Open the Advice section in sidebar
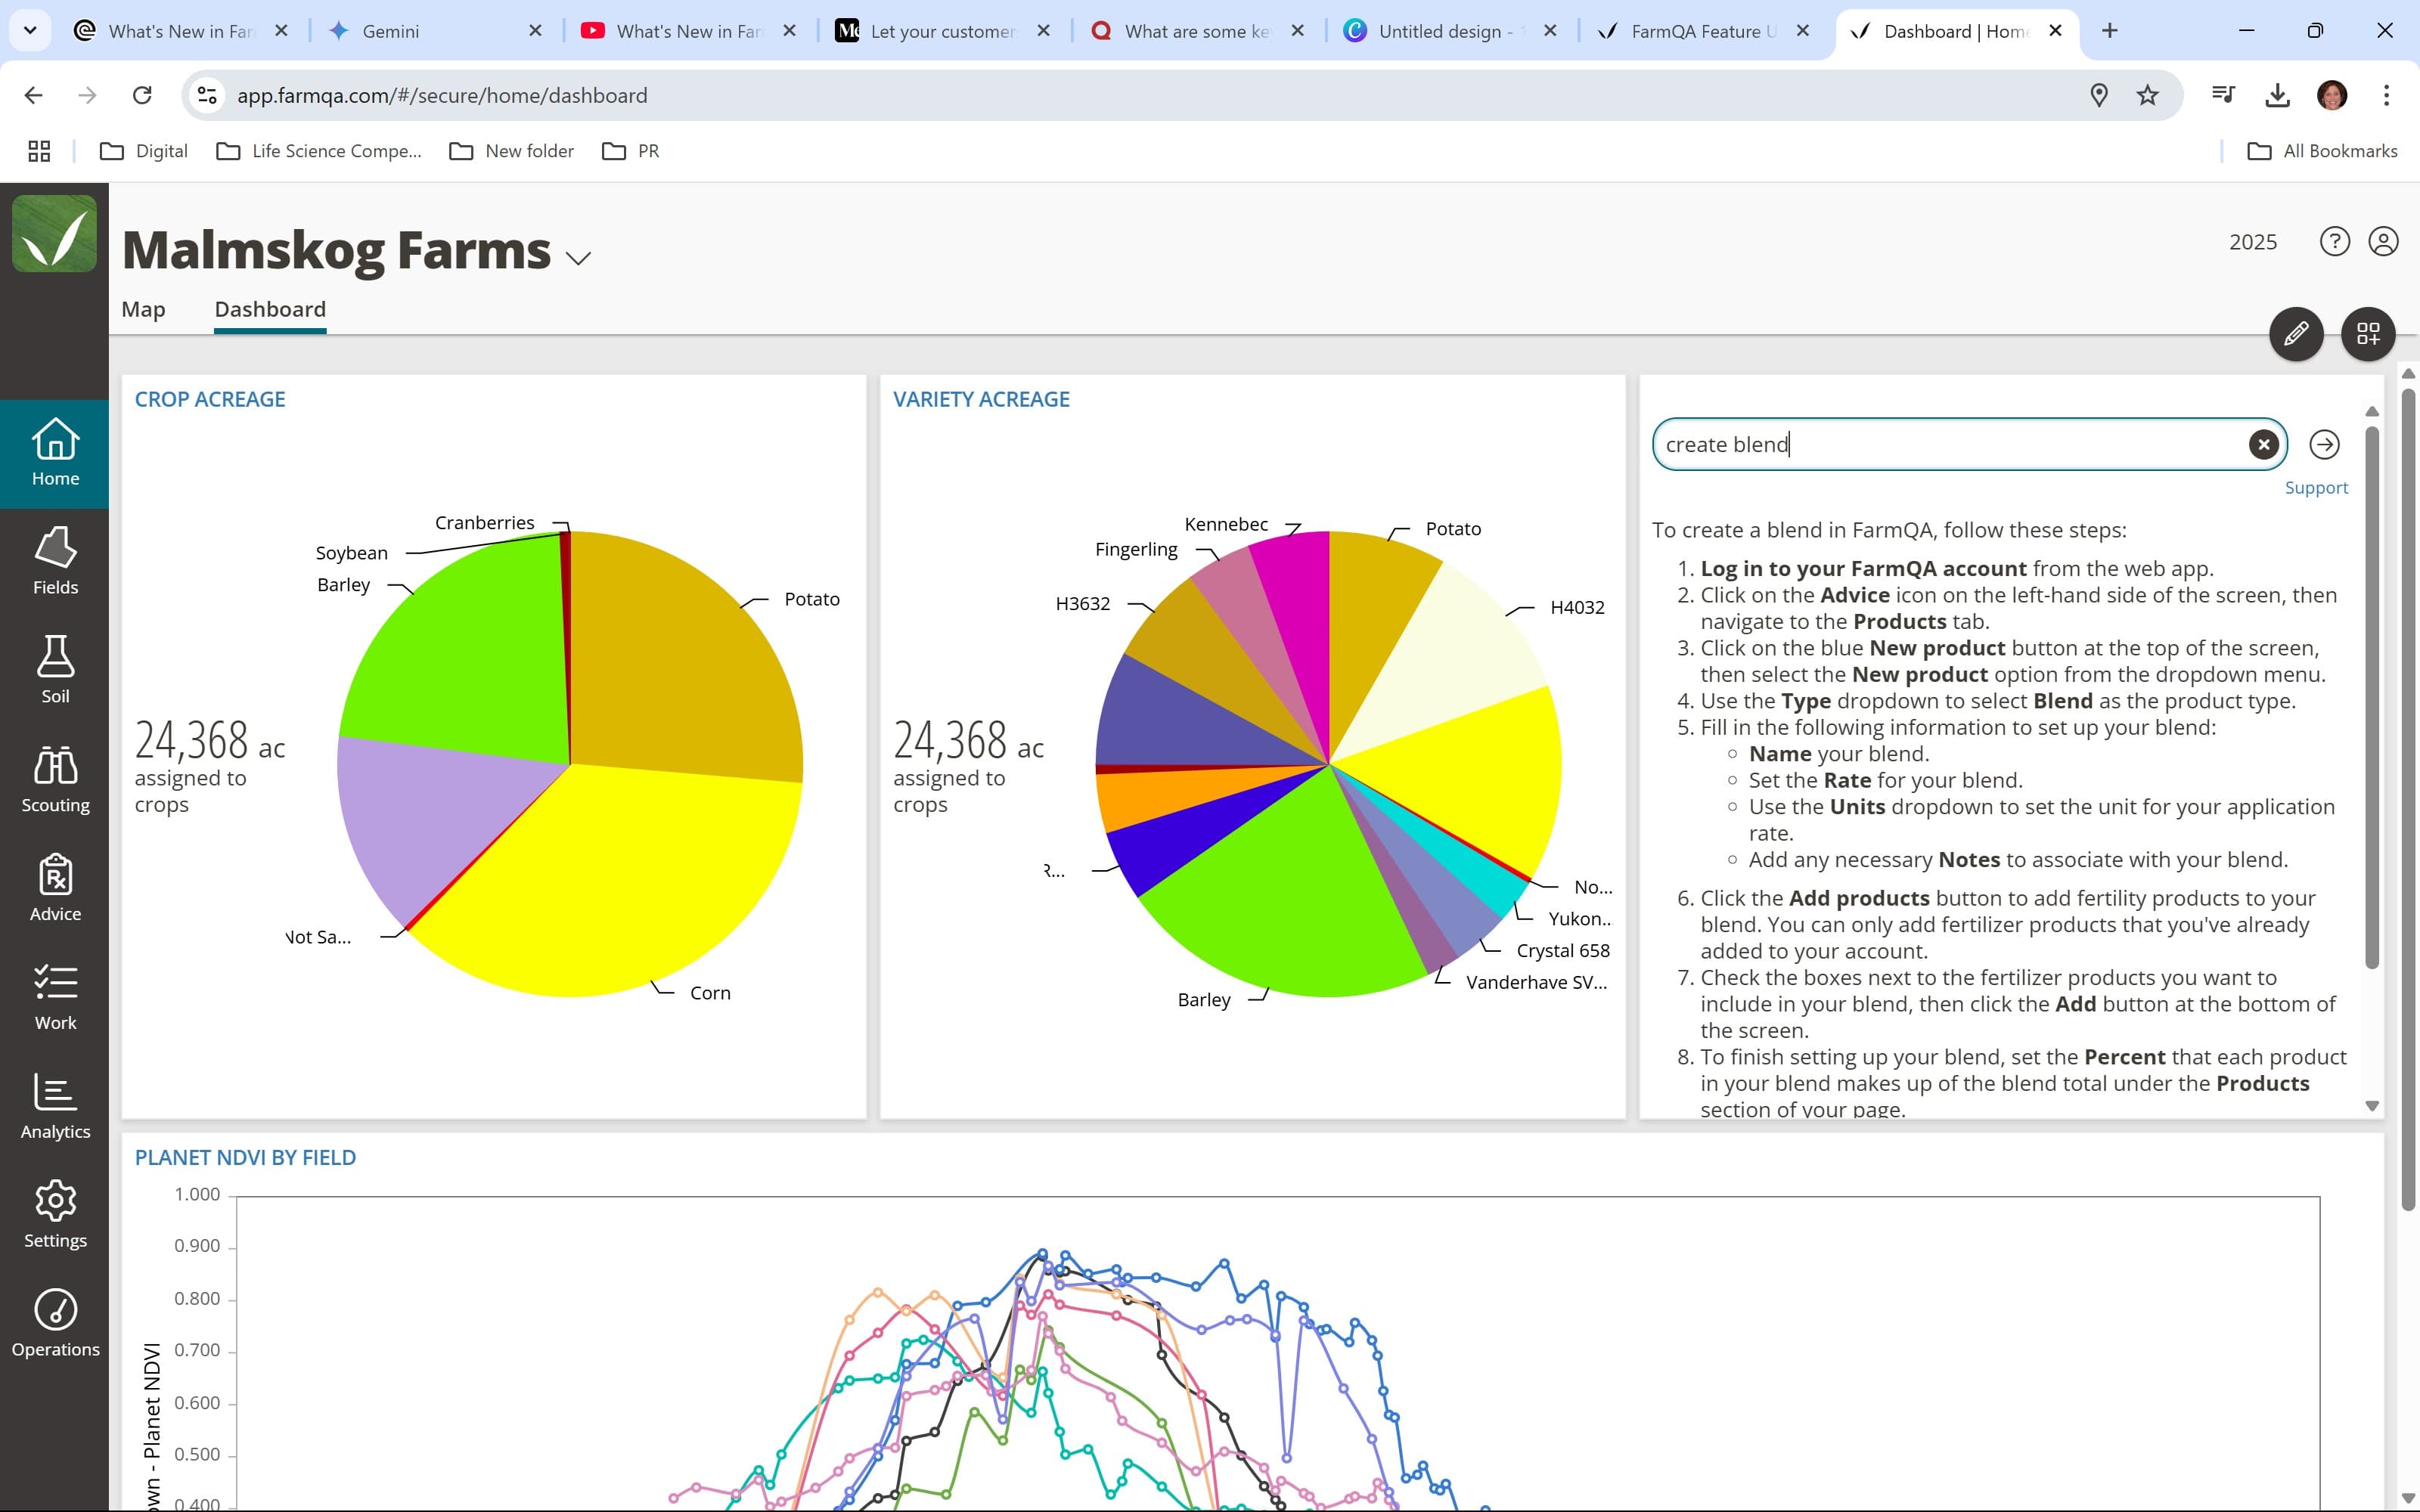This screenshot has width=2420, height=1512. click(x=55, y=889)
